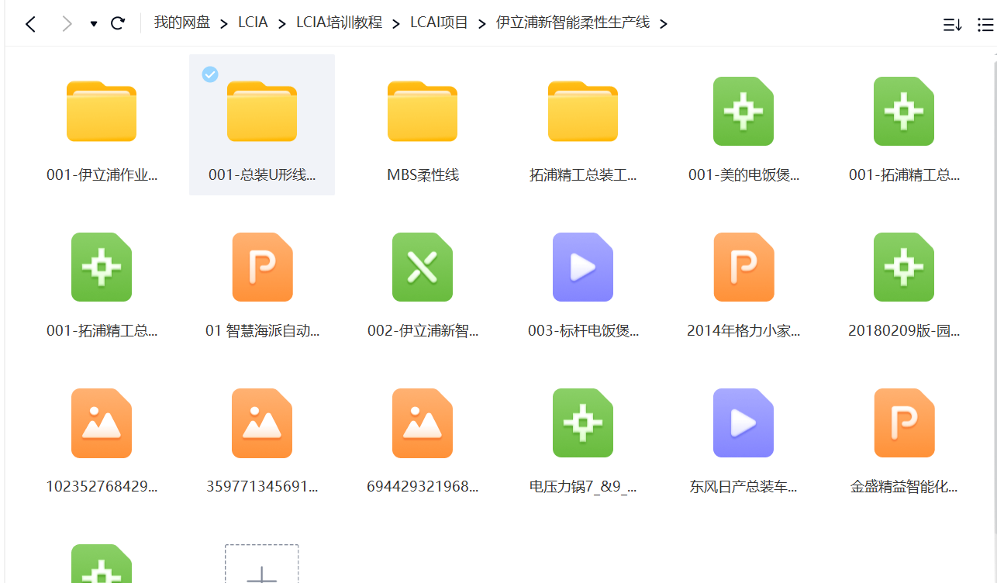Play the 东风日产总装车 video file

(x=743, y=423)
